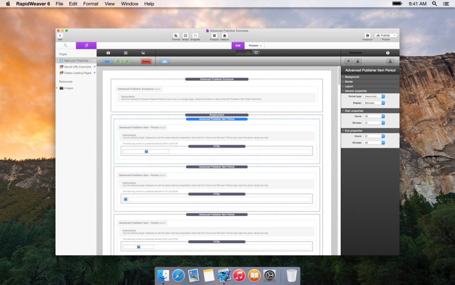455x285 pixels.
Task: Switch to the wrench settings sidebar tab
Action: click(x=65, y=46)
